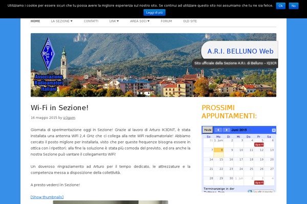Open author iz3gom profile link
Image resolution: width=307 pixels, height=204 pixels.
(x=69, y=118)
